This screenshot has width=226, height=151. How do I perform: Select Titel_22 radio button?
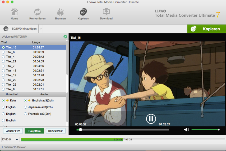(x=3, y=85)
